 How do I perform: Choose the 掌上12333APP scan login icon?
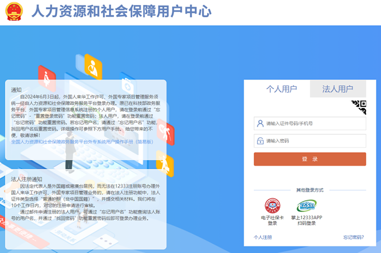tap(306, 206)
